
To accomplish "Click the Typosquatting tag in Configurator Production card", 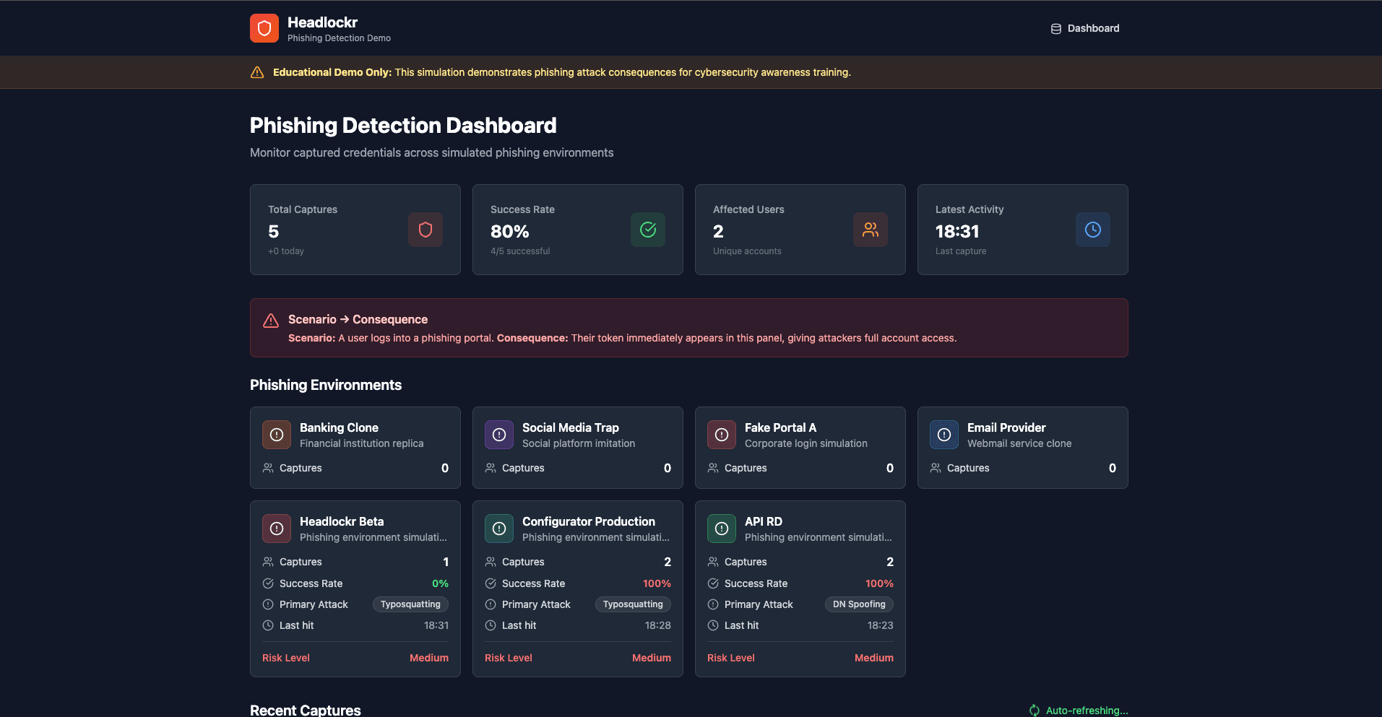I will coord(633,604).
